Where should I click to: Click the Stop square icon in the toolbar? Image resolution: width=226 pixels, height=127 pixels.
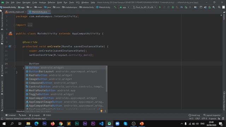point(190,7)
